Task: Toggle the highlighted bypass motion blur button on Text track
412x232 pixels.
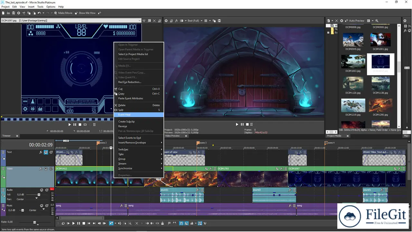Action: [x=46, y=152]
